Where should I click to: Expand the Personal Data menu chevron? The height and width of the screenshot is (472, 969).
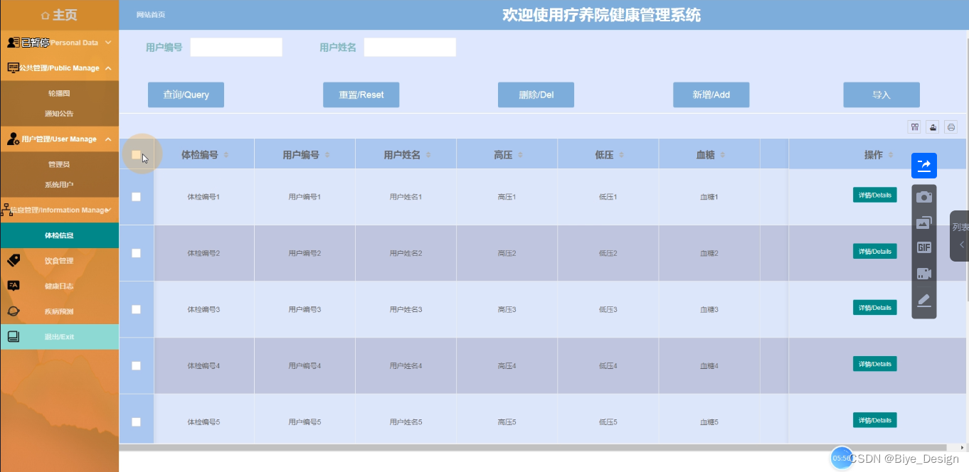click(107, 43)
